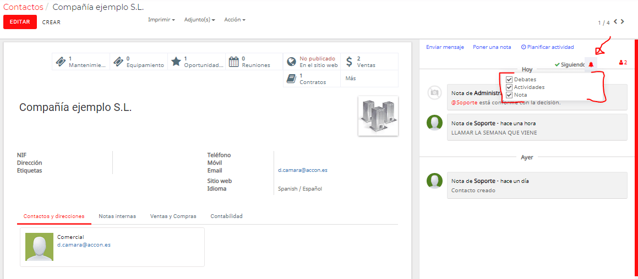The image size is (638, 279).
Task: Click the Contacto creado note text
Action: [473, 190]
